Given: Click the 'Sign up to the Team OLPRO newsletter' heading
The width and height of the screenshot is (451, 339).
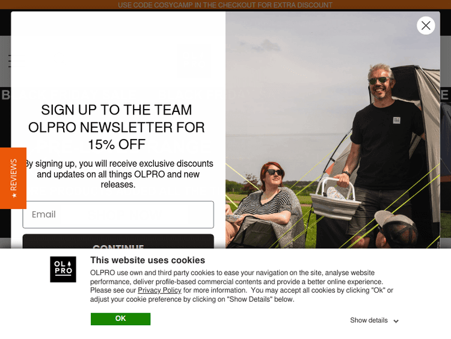Looking at the screenshot, I should point(117,127).
